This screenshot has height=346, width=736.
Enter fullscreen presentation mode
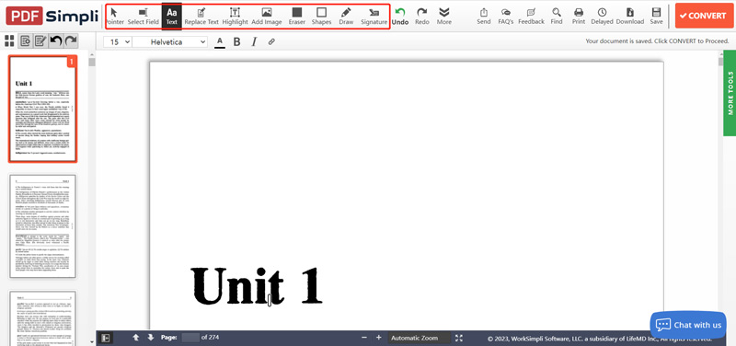coord(459,338)
